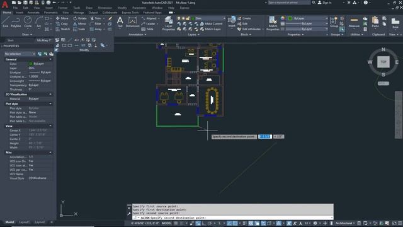Open the Dimension menu
Image resolution: width=403 pixels, height=227 pixels.
click(x=105, y=8)
